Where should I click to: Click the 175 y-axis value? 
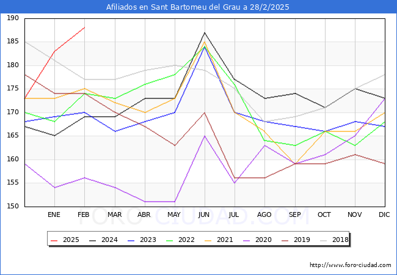[13, 89]
